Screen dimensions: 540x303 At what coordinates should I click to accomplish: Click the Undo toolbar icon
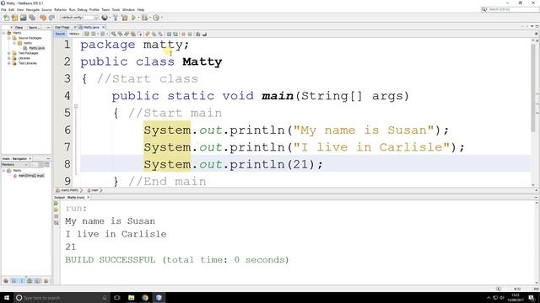(x=43, y=18)
